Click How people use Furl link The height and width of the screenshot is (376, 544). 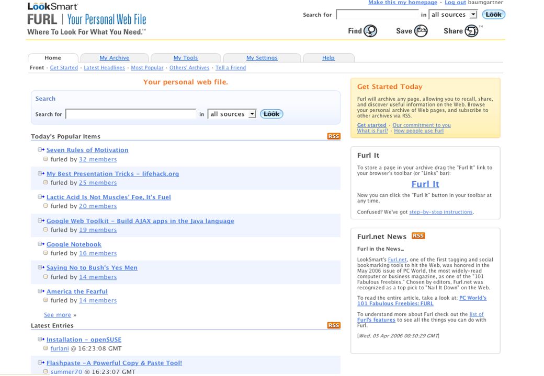tap(419, 131)
